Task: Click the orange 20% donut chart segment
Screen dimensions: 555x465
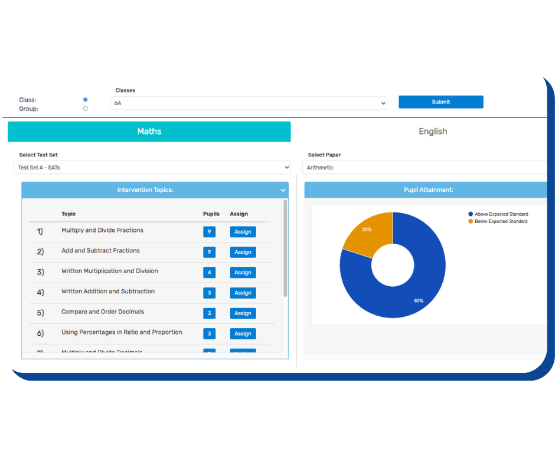Action: tap(366, 233)
